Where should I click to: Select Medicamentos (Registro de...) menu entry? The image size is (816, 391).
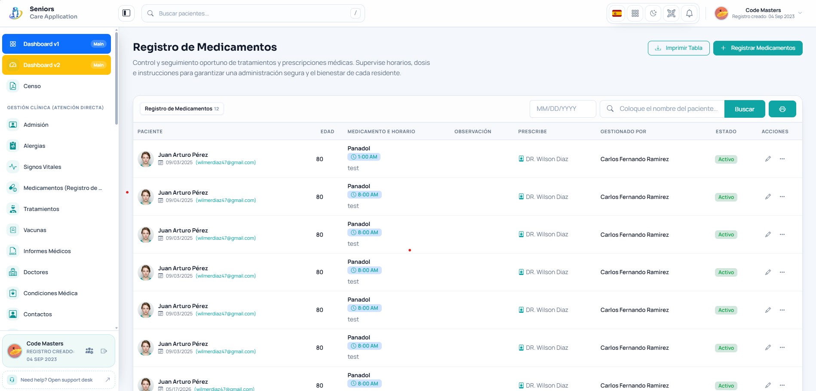[56, 188]
